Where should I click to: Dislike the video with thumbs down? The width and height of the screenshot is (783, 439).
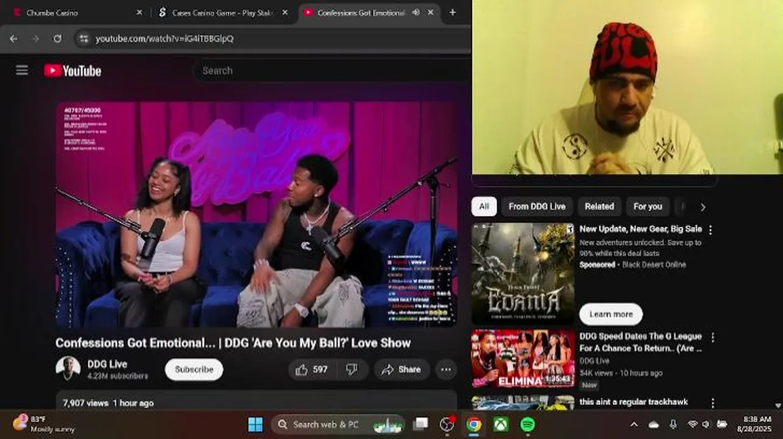(x=352, y=369)
